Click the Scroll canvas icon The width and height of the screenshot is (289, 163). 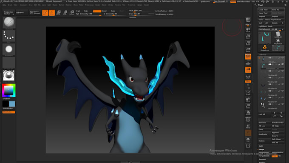click(x=248, y=30)
